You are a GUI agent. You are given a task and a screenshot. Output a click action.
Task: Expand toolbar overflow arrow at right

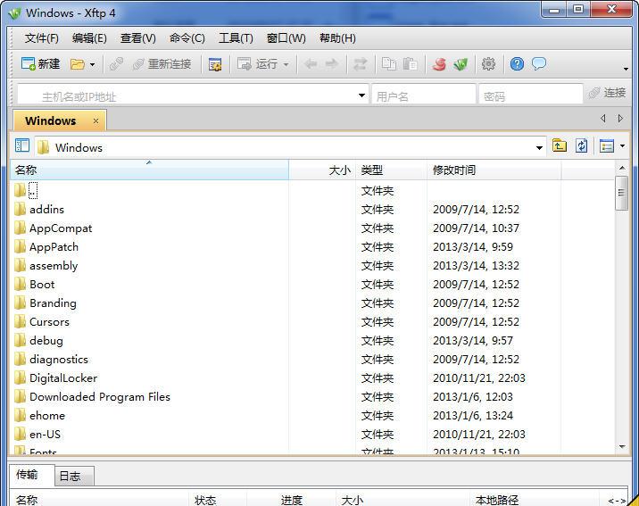(x=626, y=69)
